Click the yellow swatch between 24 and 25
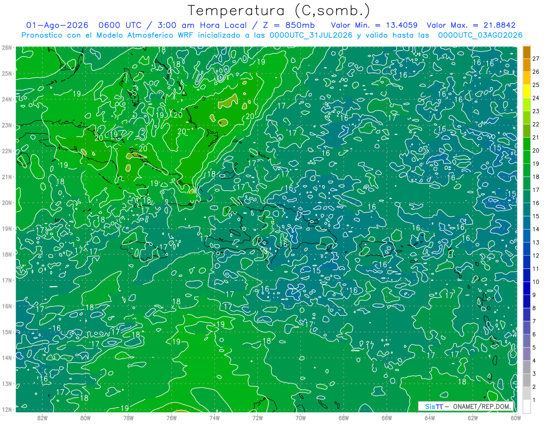Image resolution: width=548 pixels, height=424 pixels. tap(527, 91)
